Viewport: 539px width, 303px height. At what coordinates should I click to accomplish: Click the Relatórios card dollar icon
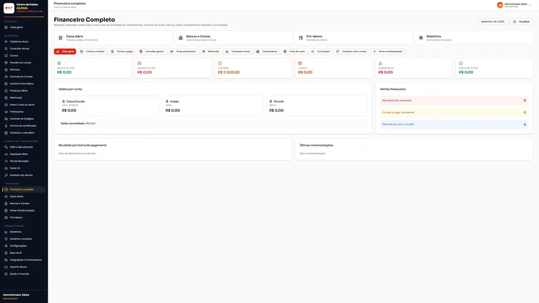pos(421,38)
